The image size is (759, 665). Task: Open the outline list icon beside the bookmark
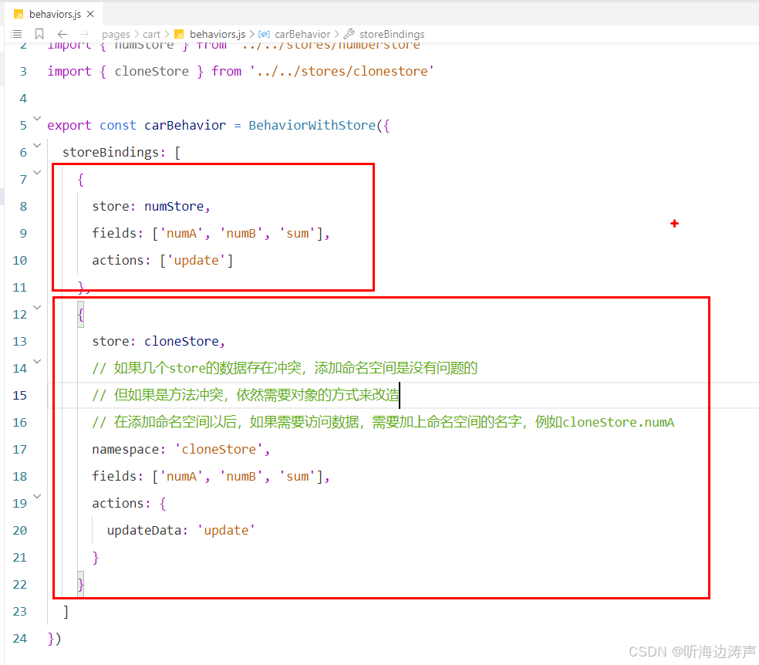pyautogui.click(x=16, y=34)
